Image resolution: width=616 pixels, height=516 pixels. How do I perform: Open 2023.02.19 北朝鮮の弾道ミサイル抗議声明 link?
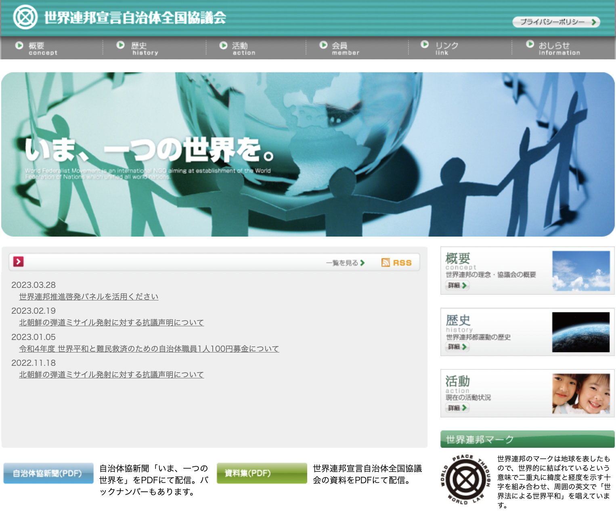tap(111, 323)
